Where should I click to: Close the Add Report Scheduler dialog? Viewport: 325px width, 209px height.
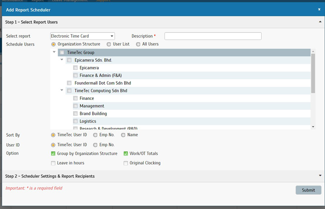pos(319,9)
